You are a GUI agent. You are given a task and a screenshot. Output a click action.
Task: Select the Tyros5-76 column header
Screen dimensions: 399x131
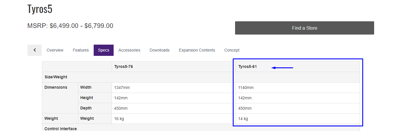[123, 67]
